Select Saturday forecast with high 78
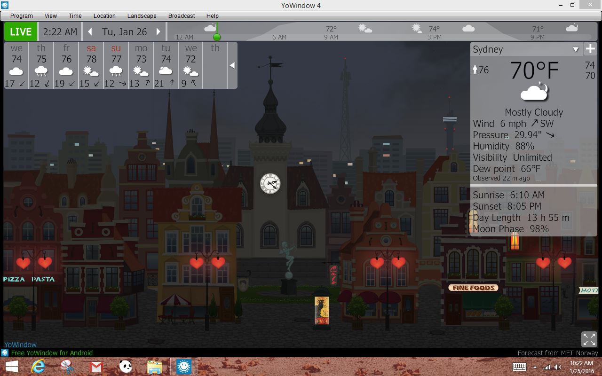Image resolution: width=602 pixels, height=376 pixels. [91, 65]
